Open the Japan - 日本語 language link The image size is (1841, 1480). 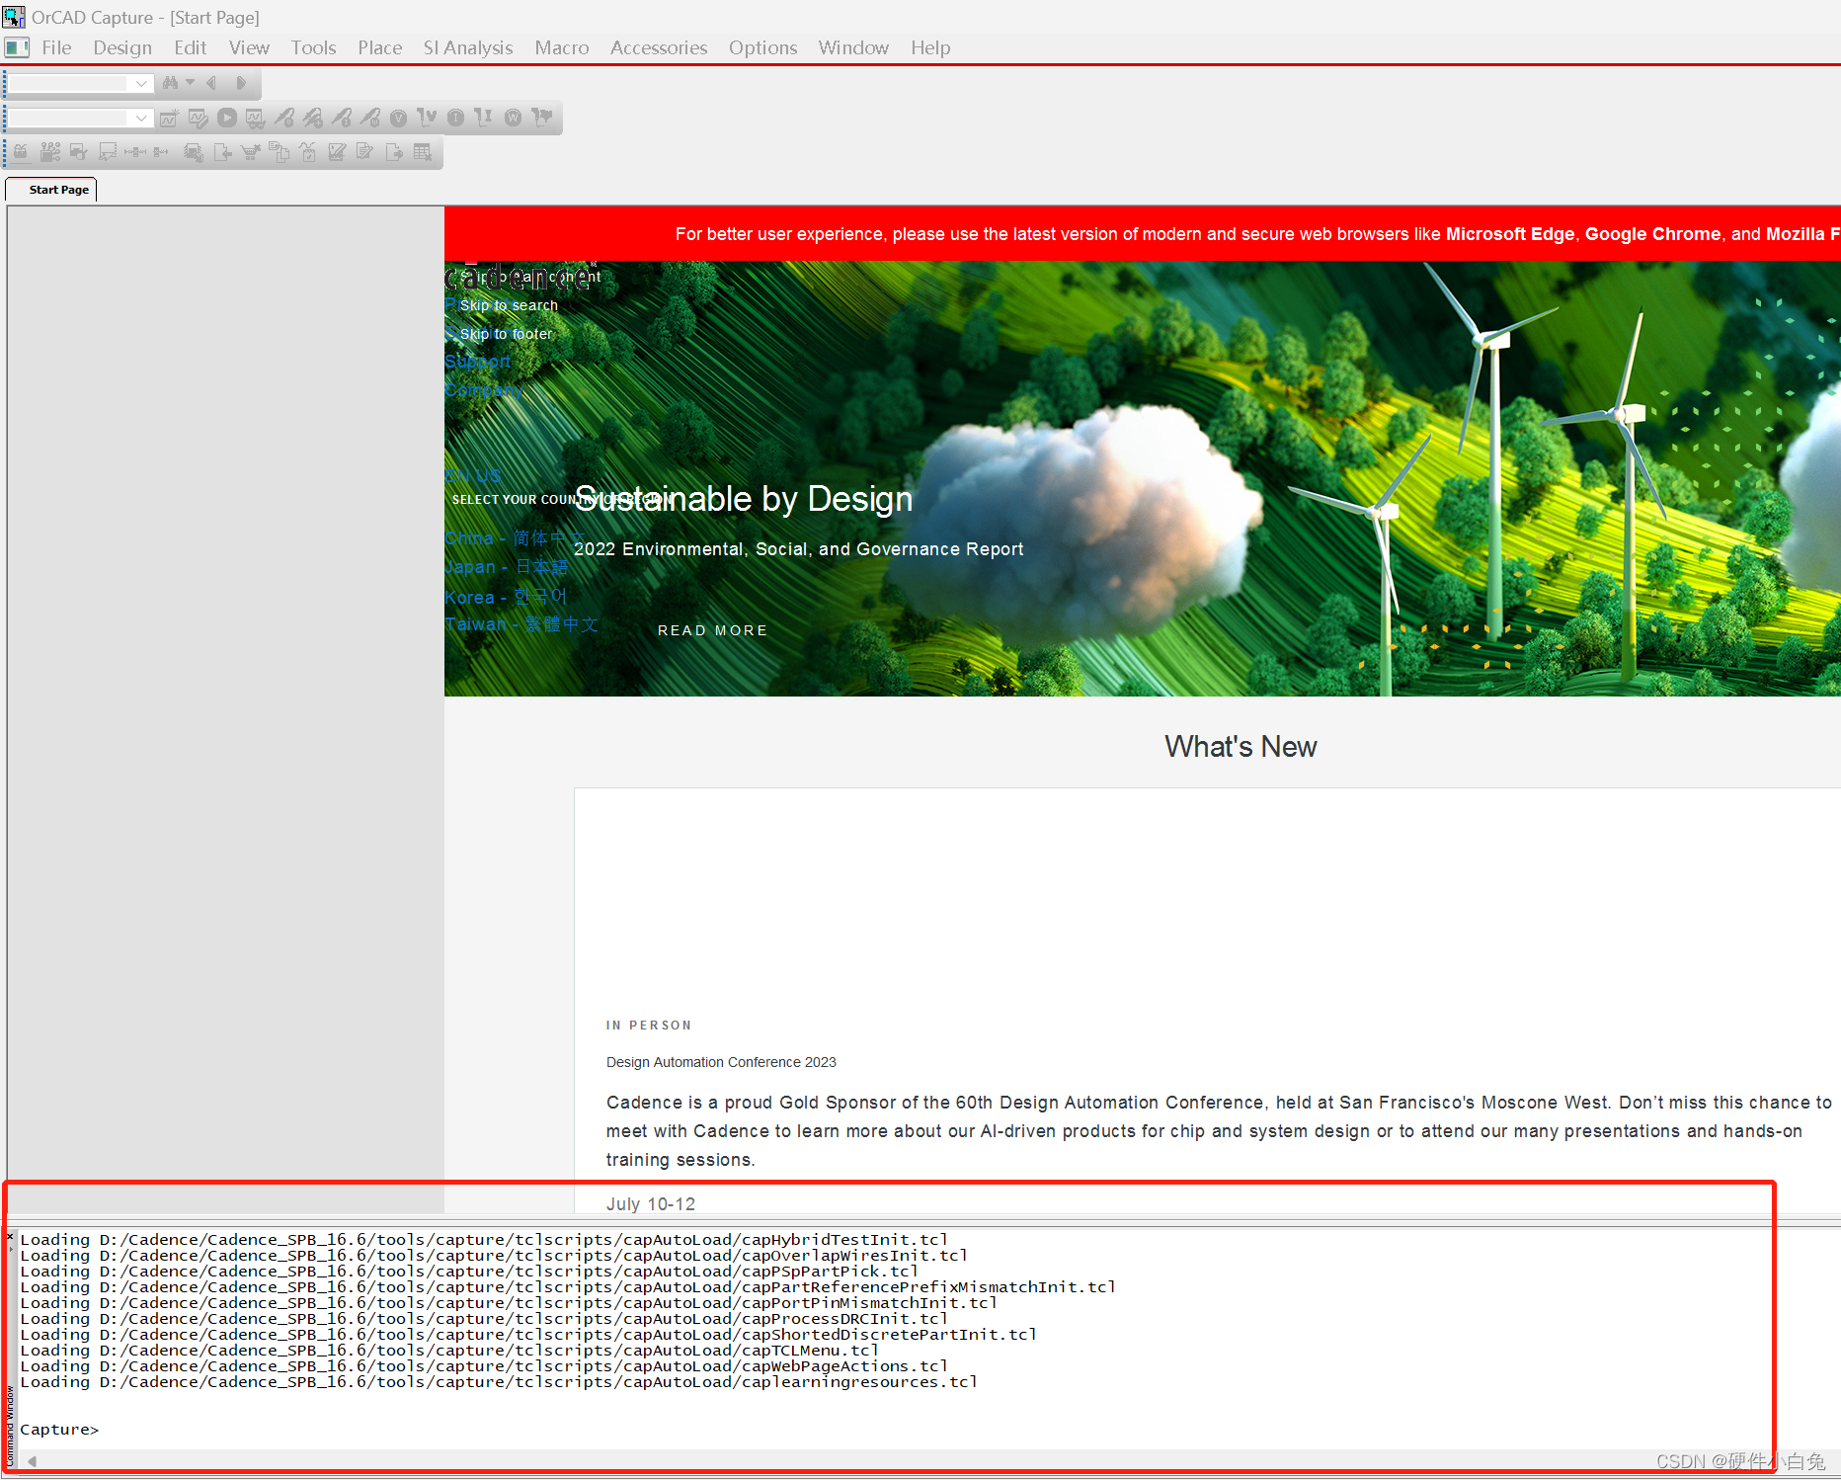[x=507, y=566]
